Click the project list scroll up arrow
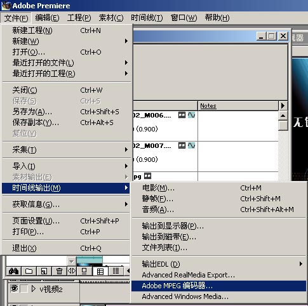 pos(283,116)
